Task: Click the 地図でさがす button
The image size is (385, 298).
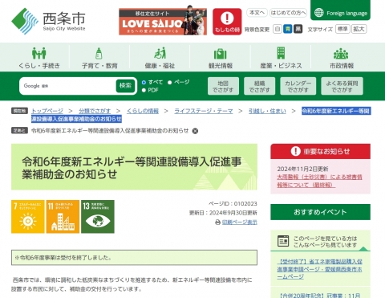Action: coord(223,86)
